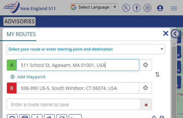Viewport: 183px width, 118px height.
Task: Open the Instagram page icon
Action: click(147, 8)
